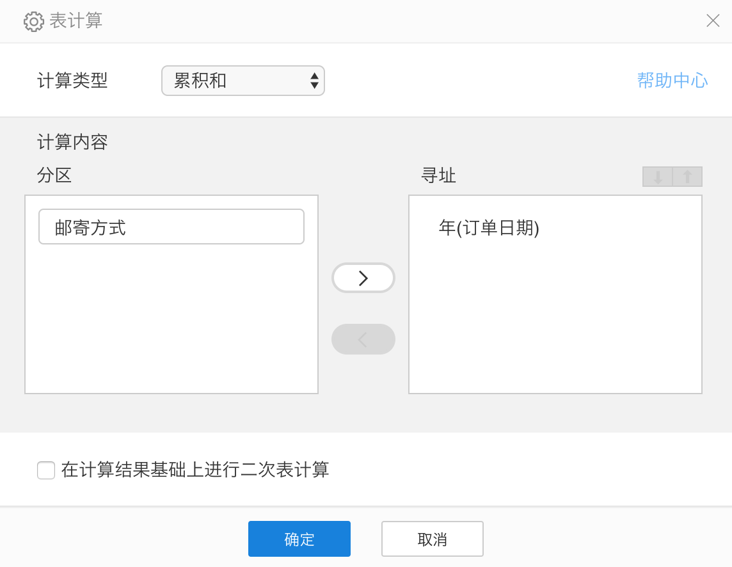This screenshot has width=732, height=567.
Task: Click the 计算内容 section heading
Action: tap(72, 142)
